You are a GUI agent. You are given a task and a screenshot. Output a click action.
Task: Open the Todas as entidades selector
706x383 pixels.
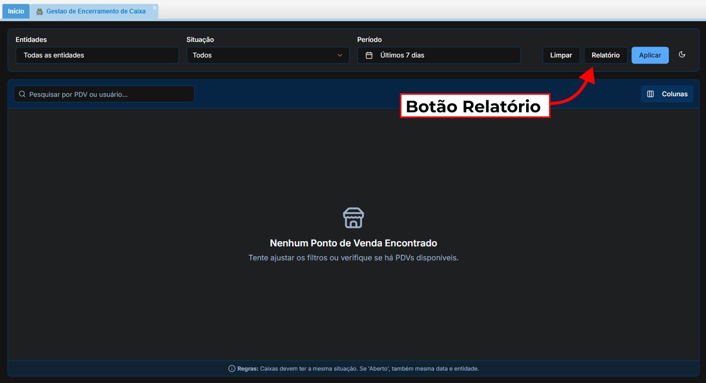97,55
